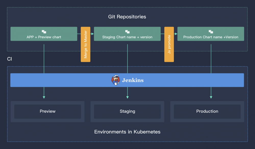
Task: Switch to the Preview environment tab
Action: (47, 111)
